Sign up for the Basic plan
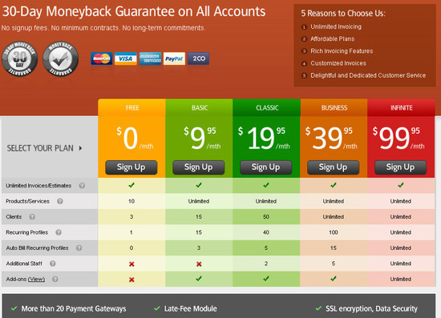441x318 pixels. (199, 167)
